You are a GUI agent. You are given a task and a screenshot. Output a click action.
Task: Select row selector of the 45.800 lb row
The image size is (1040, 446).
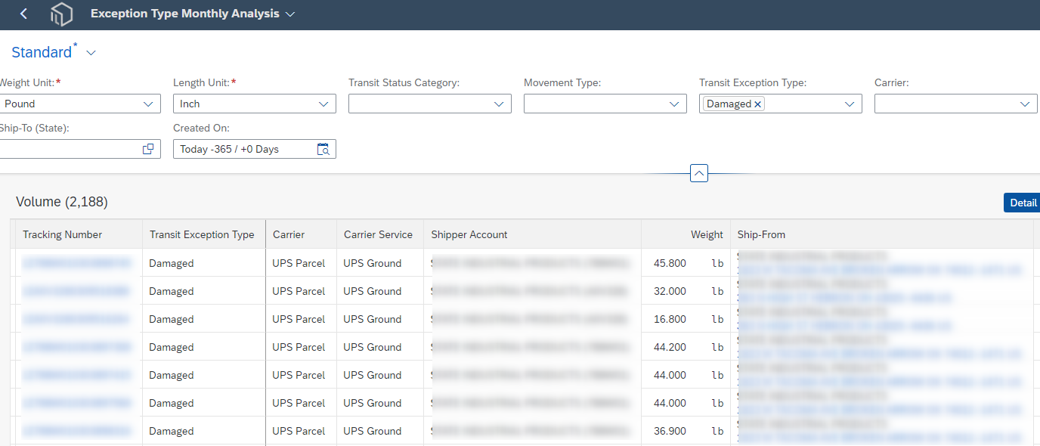14,263
